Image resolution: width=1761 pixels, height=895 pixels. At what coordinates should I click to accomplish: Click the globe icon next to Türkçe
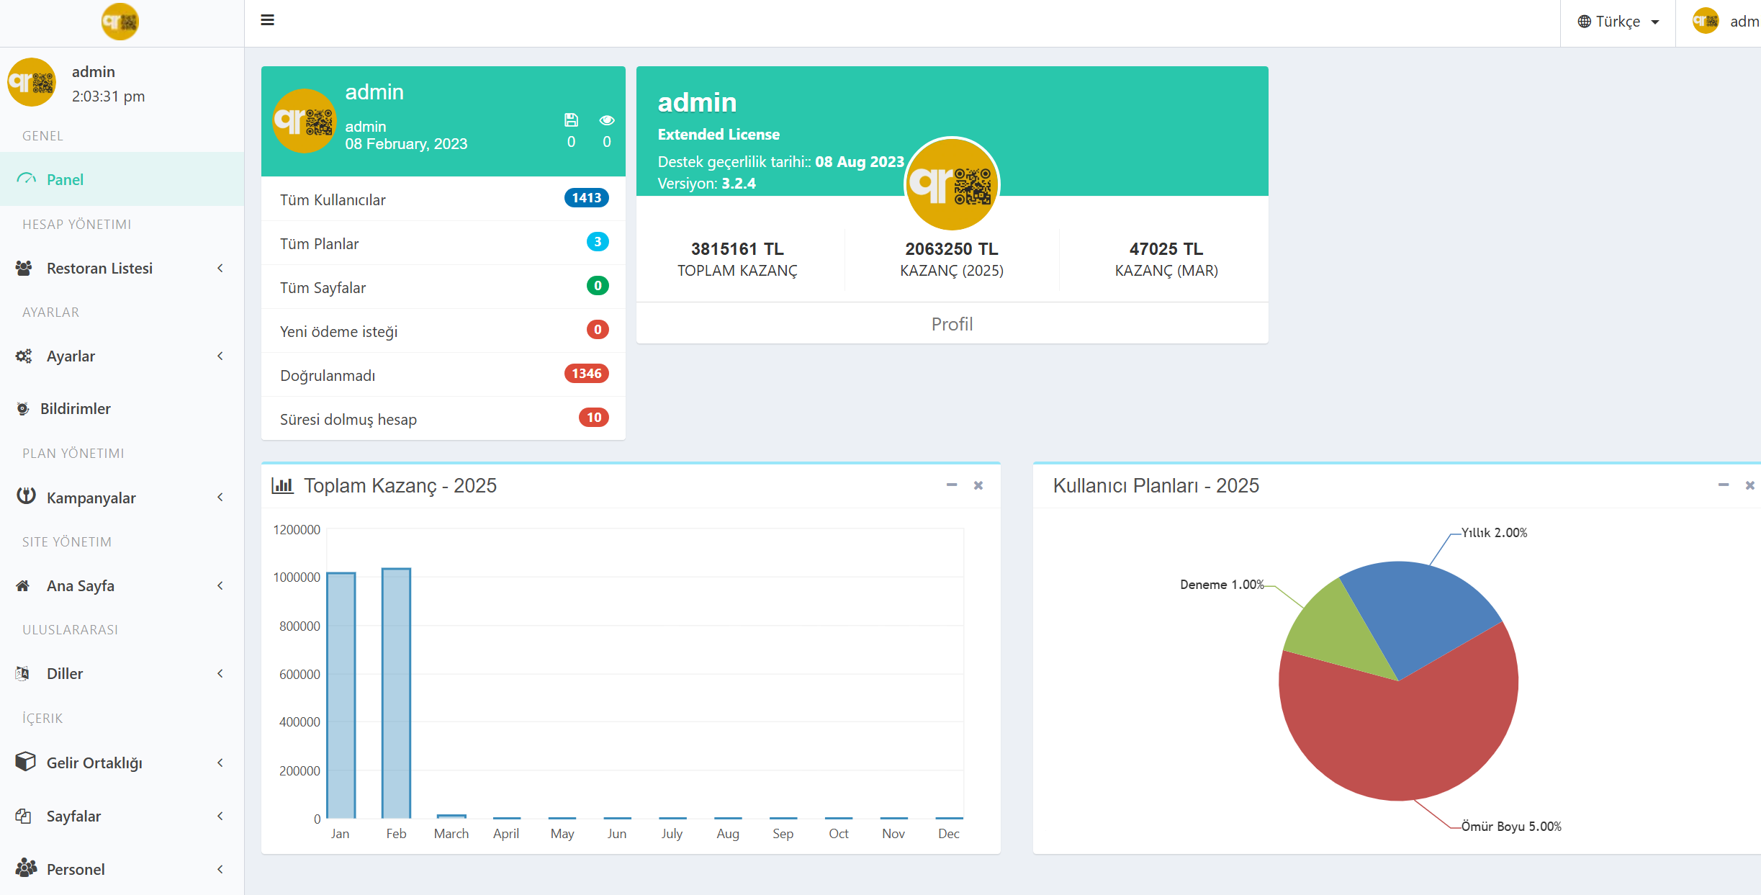(x=1584, y=22)
